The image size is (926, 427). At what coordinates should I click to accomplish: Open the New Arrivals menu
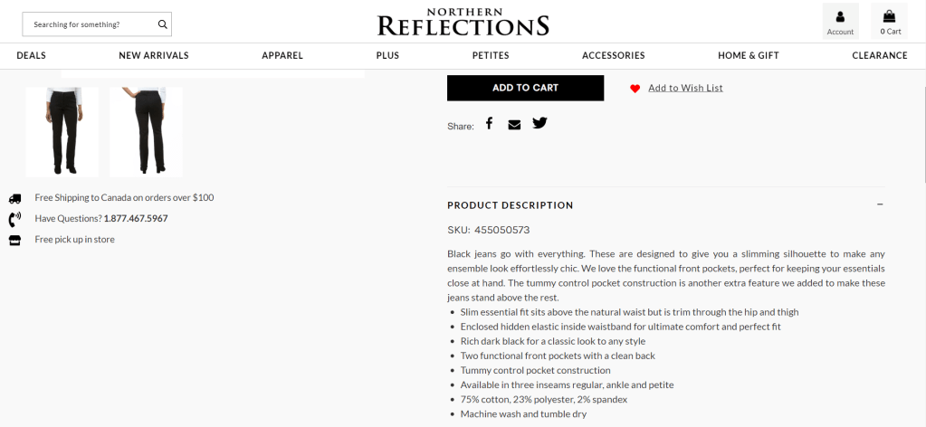pyautogui.click(x=154, y=56)
